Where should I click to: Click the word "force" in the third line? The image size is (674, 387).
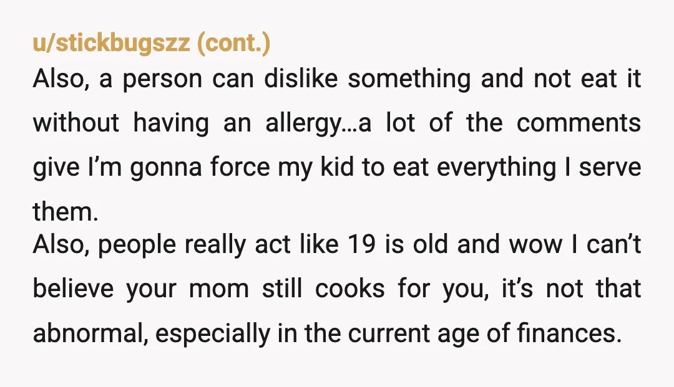coord(240,167)
